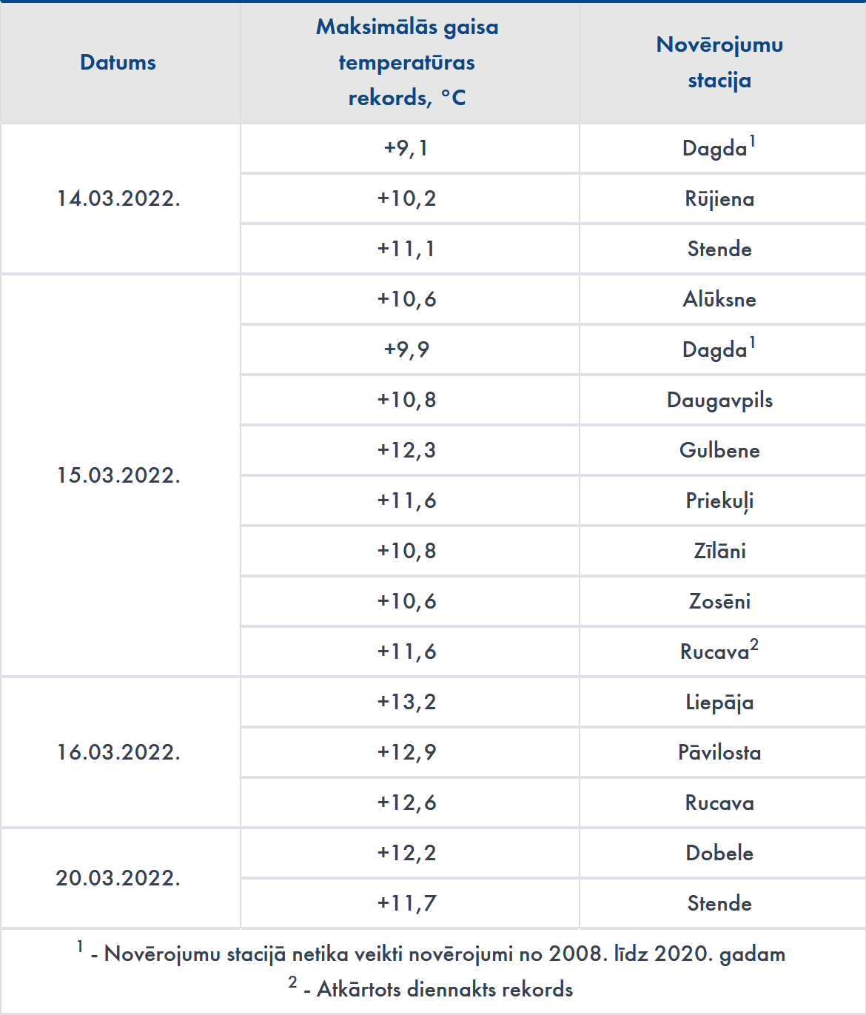
Task: Select the Liepāja station cell
Action: click(719, 702)
